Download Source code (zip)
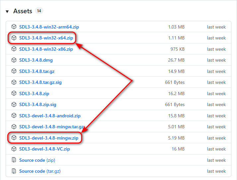 [x=37, y=160]
